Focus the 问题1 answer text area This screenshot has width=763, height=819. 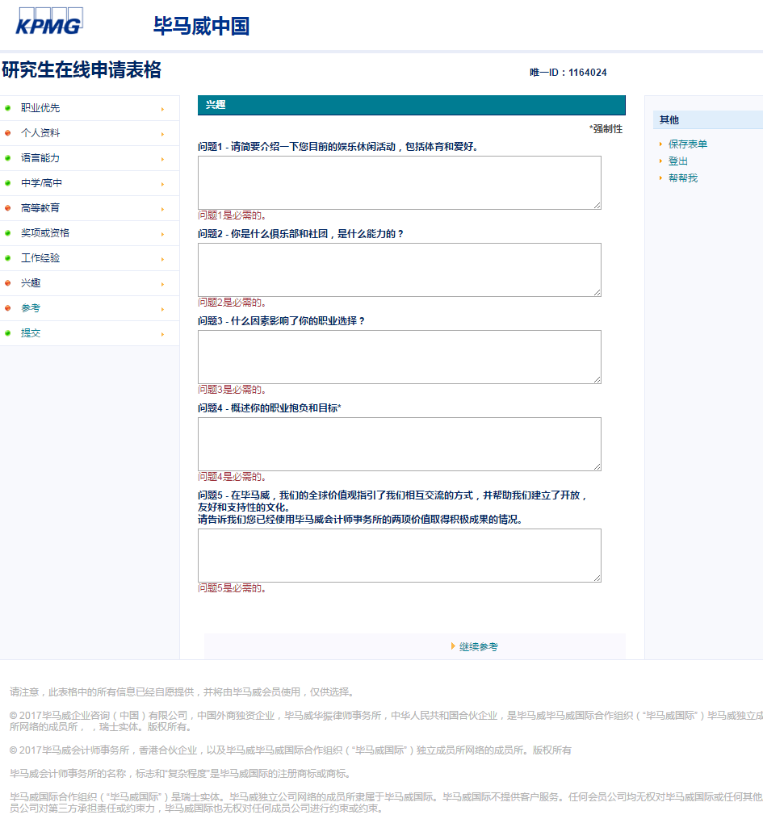point(400,183)
